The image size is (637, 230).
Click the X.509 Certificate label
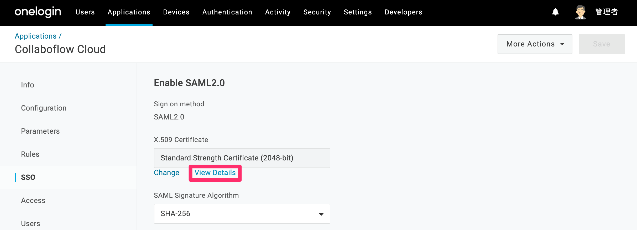(181, 140)
